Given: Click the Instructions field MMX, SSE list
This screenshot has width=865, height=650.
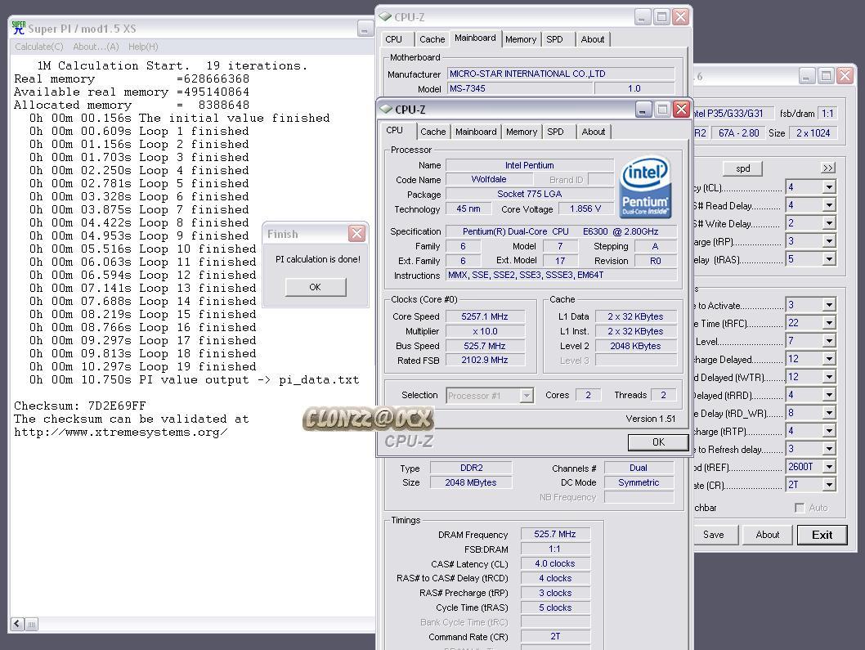Looking at the screenshot, I should pos(561,275).
